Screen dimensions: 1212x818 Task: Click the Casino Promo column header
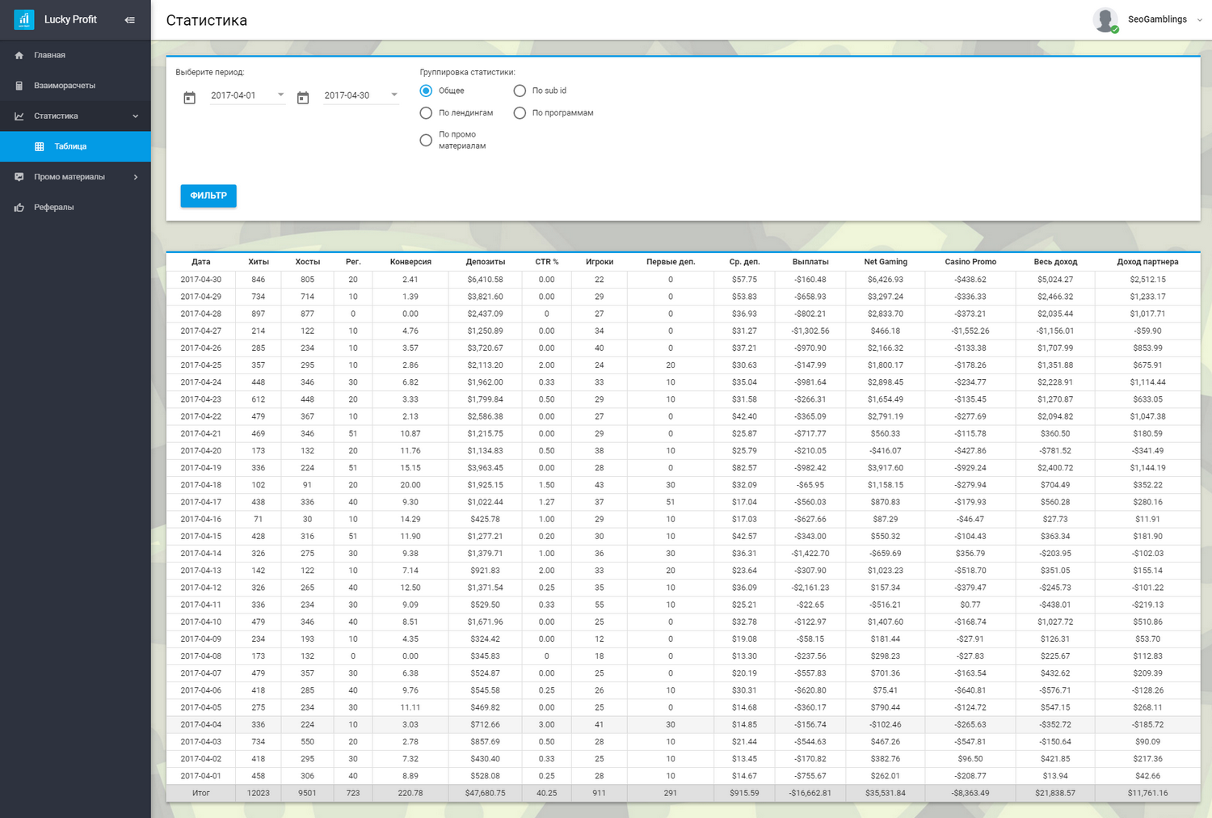click(x=970, y=262)
